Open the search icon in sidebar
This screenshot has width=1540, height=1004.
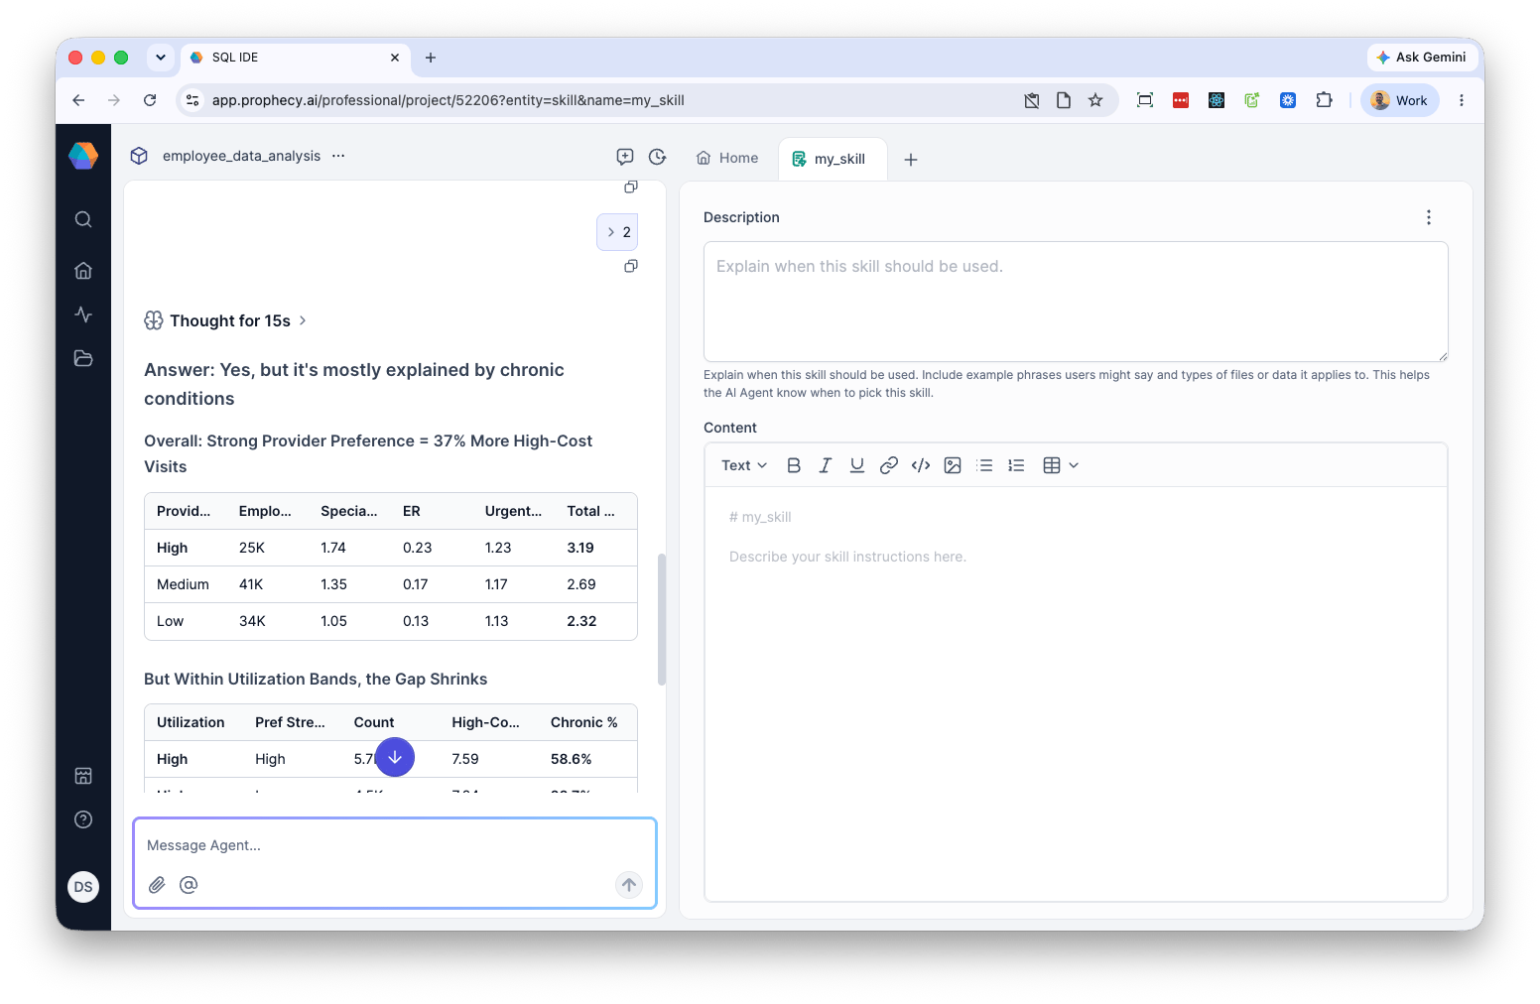(x=83, y=219)
